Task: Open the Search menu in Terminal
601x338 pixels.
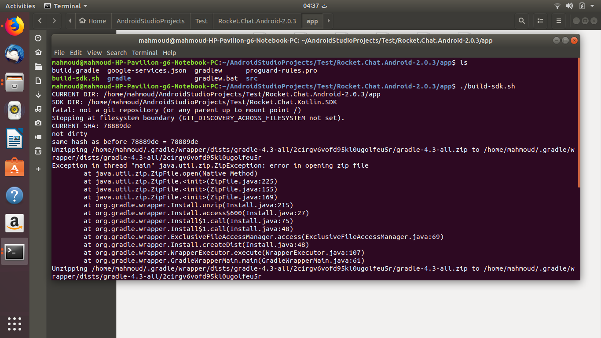Action: pyautogui.click(x=117, y=52)
